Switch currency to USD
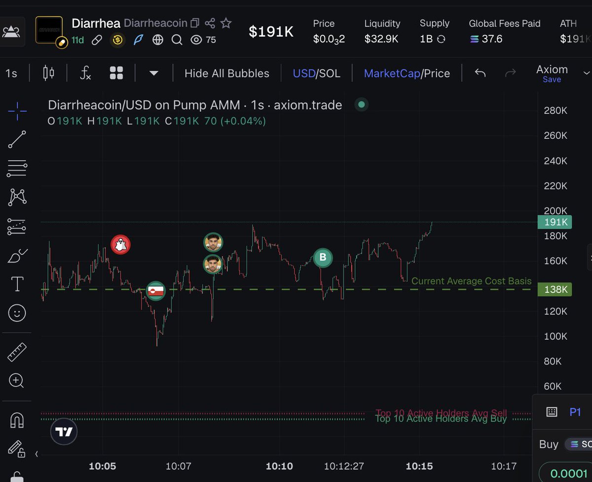Image resolution: width=592 pixels, height=482 pixels. [x=304, y=74]
